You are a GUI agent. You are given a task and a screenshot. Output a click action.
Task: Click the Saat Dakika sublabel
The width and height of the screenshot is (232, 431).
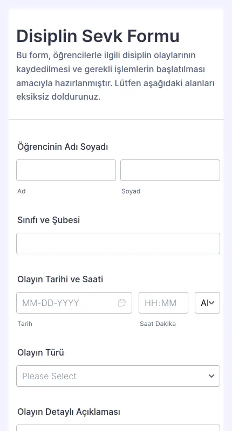(x=158, y=324)
